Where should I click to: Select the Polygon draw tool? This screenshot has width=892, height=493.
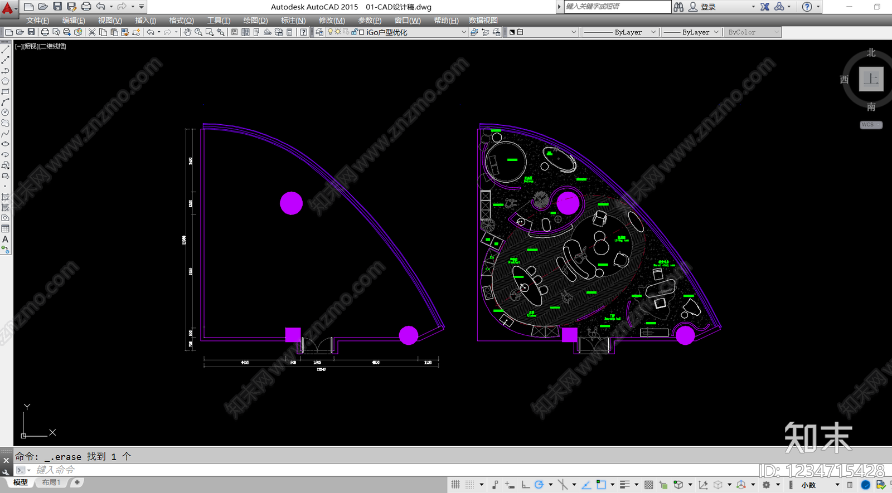6,81
